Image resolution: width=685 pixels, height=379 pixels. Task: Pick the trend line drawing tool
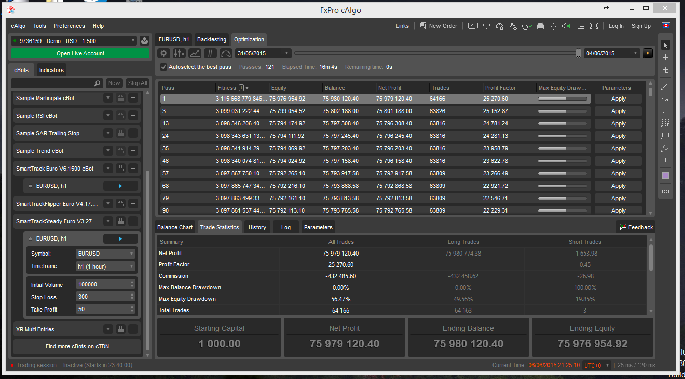(x=665, y=86)
